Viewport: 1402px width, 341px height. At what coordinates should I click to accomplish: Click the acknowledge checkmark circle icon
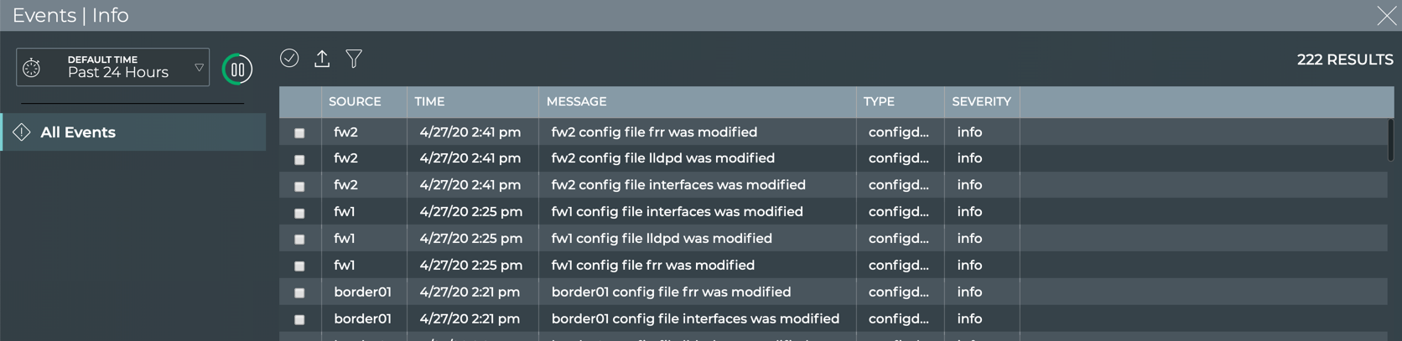[x=289, y=58]
